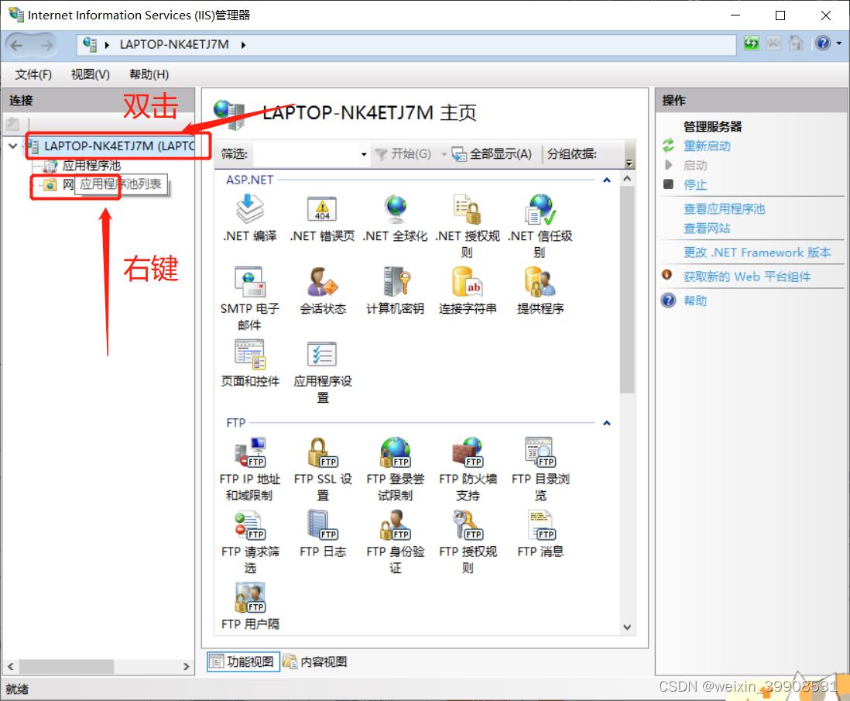Expand the address bar breadcrumb arrow after LAPTOP-NK4ETJ7M
This screenshot has width=850, height=701.
[x=243, y=45]
